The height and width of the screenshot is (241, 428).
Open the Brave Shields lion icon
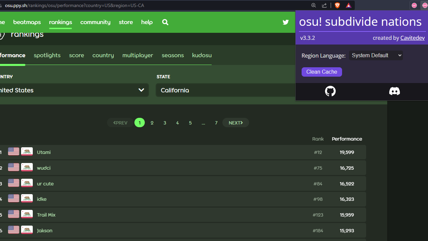(x=337, y=5)
